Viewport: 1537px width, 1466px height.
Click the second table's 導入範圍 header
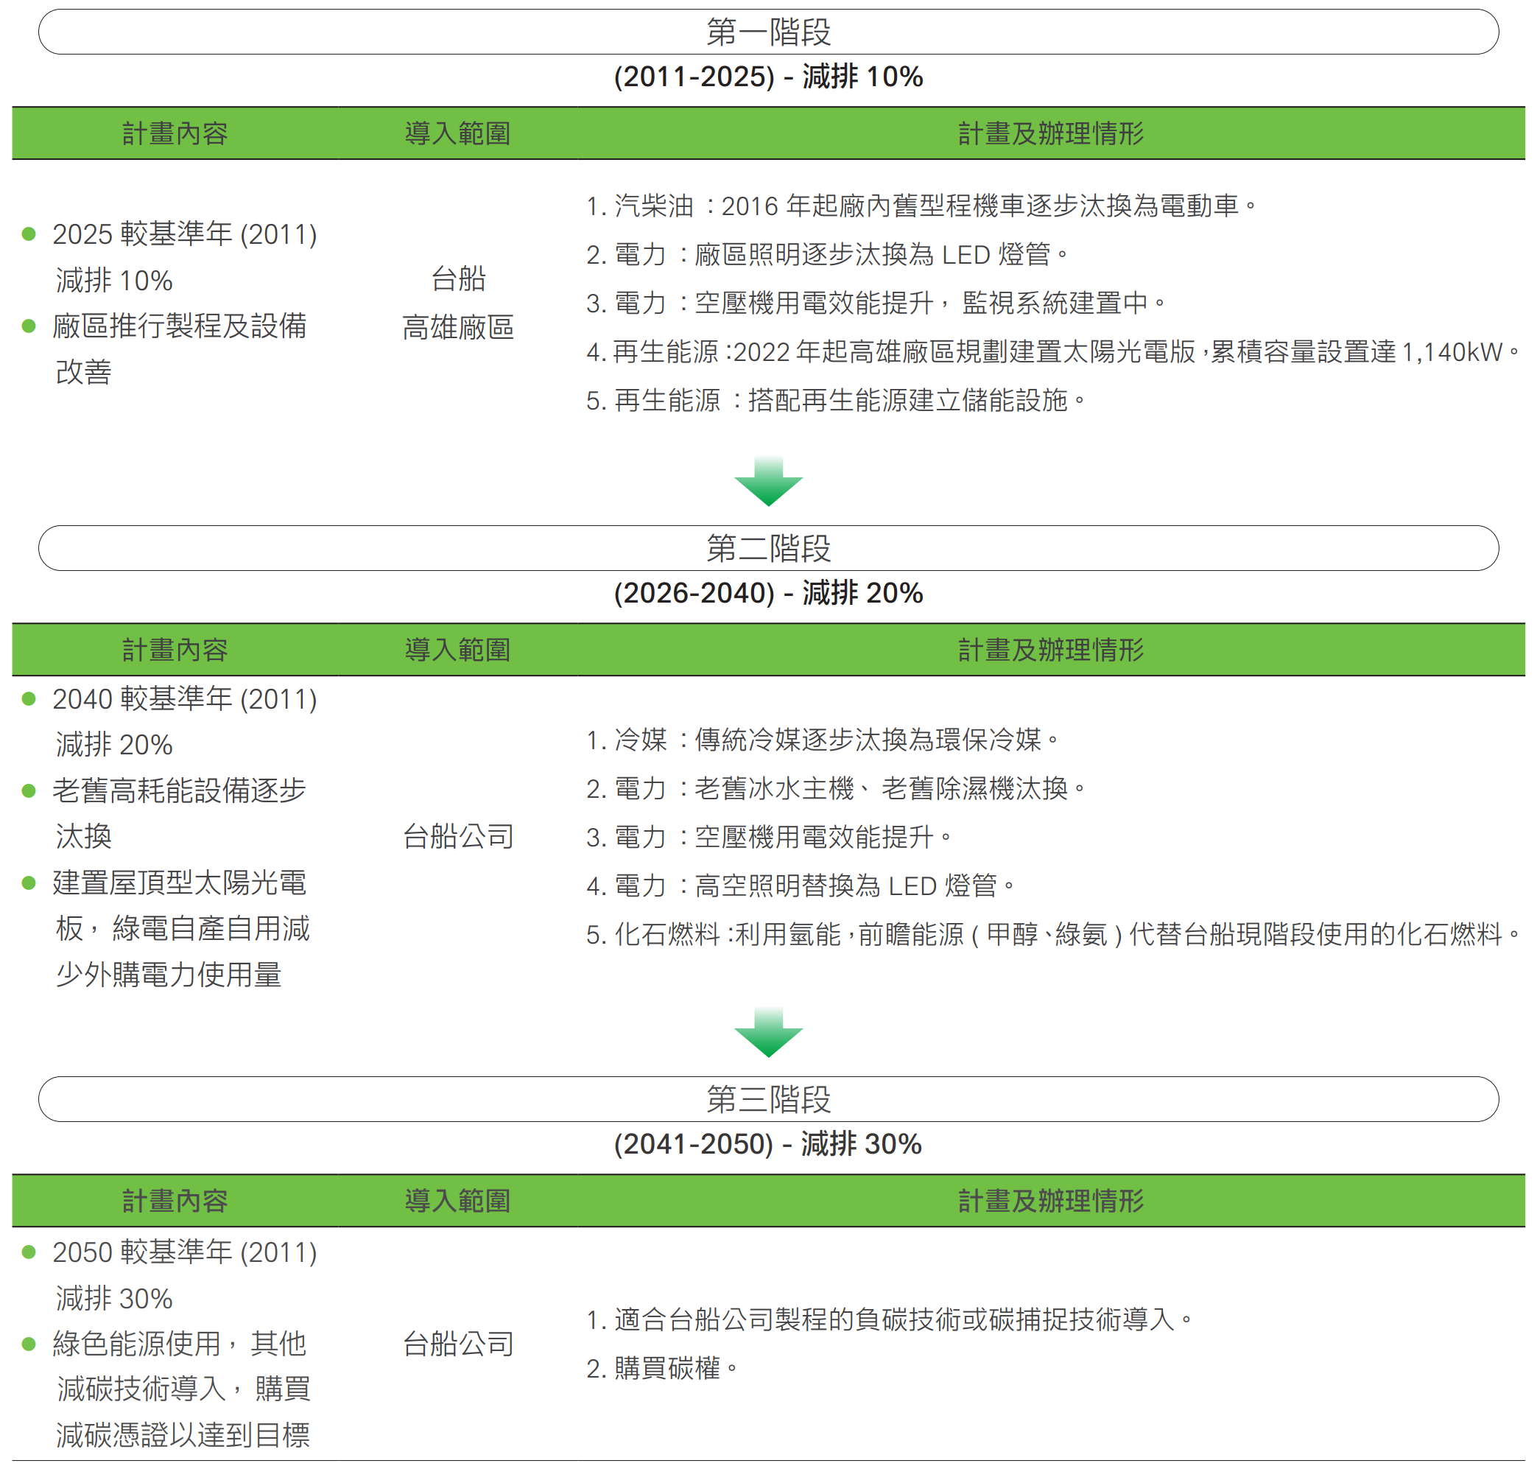click(458, 649)
